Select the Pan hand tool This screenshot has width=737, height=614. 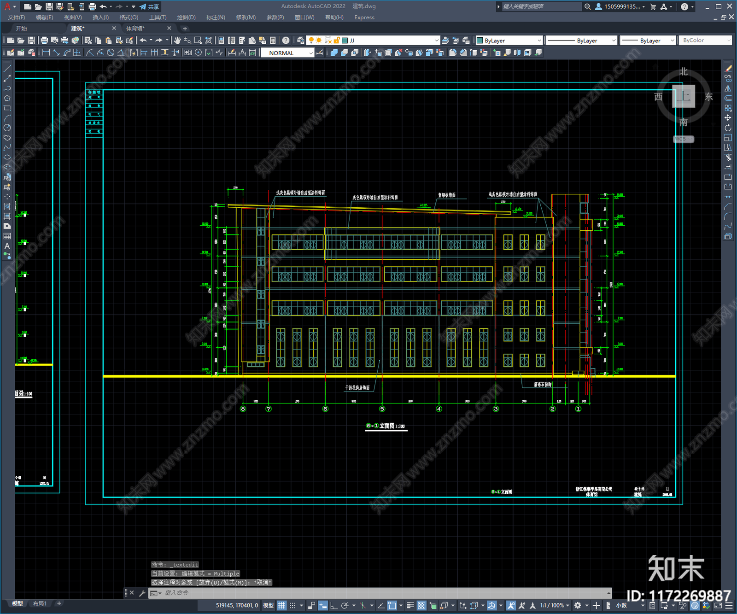tap(177, 41)
